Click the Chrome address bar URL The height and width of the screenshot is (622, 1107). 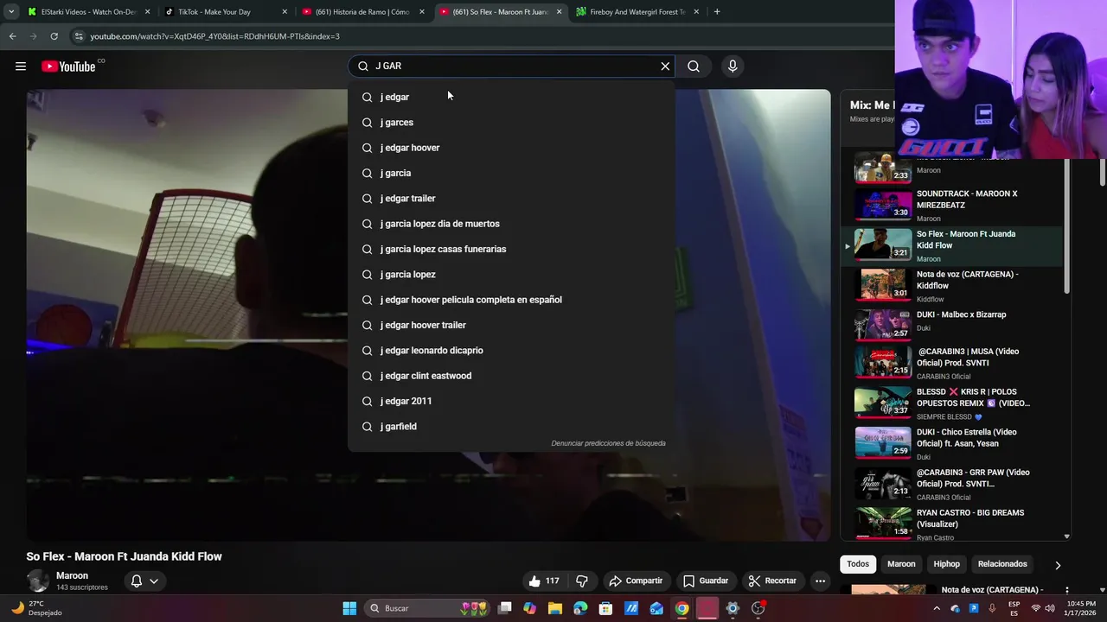(x=214, y=36)
